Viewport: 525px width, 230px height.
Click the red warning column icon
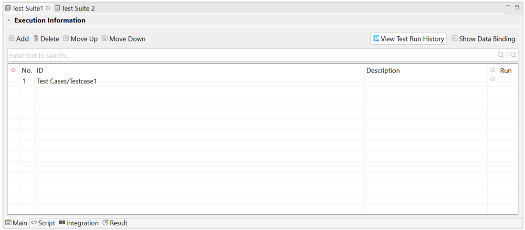point(13,70)
